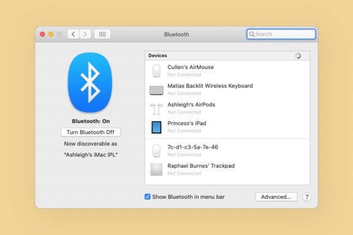Select Cullen's AirMouse device name
The width and height of the screenshot is (353, 235).
(191, 67)
